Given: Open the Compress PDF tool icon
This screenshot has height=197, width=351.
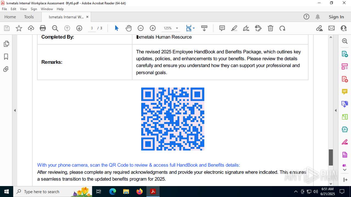Looking at the screenshot, I should 345,129.
